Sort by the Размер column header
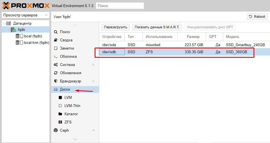This screenshot has width=270, height=143. point(192,37)
